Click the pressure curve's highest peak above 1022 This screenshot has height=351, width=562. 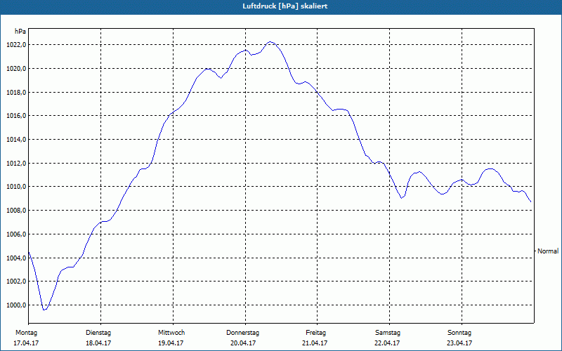(270, 42)
